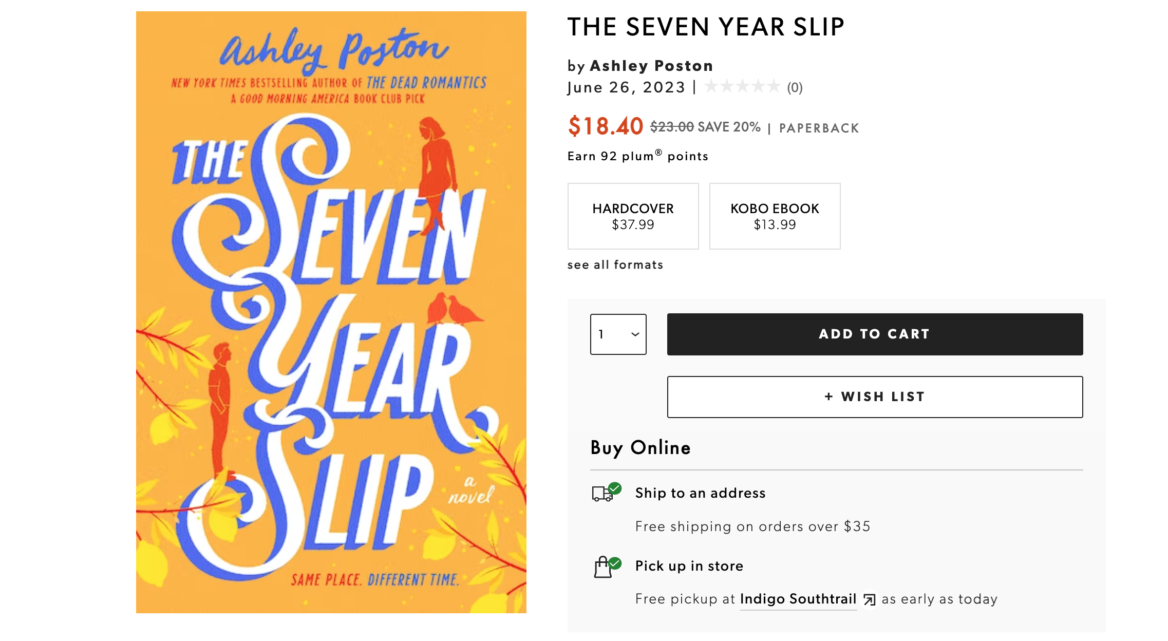Click the plus sign on Wish List
The image size is (1168, 641).
pos(828,397)
